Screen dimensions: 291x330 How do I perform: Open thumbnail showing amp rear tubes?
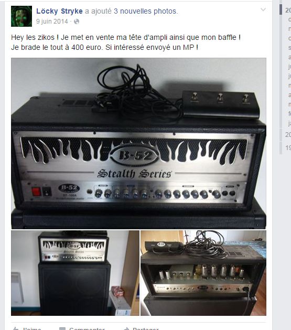point(203,273)
